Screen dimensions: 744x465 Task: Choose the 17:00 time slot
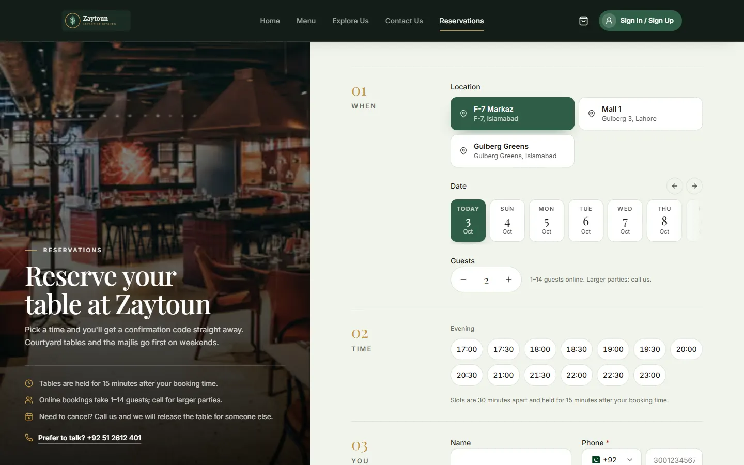pyautogui.click(x=467, y=349)
